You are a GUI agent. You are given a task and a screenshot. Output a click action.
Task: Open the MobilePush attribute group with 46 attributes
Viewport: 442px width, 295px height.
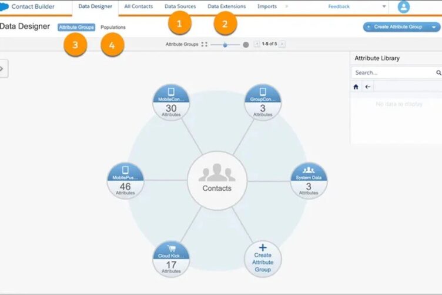pos(125,181)
